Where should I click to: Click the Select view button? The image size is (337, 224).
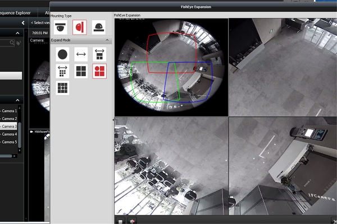tap(40, 23)
